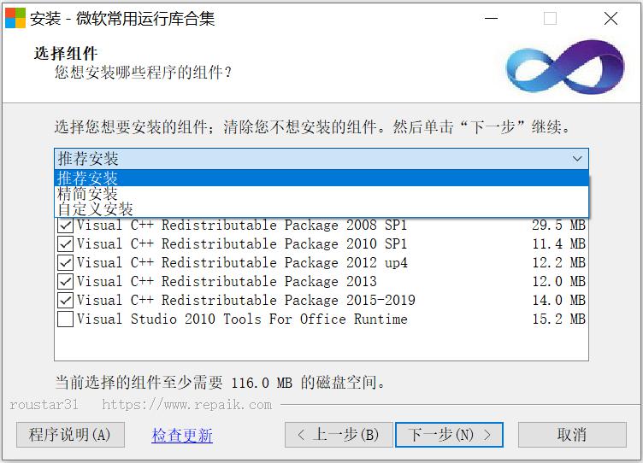Open the 检查更新 link
Image resolution: width=643 pixels, height=463 pixels.
tap(182, 436)
